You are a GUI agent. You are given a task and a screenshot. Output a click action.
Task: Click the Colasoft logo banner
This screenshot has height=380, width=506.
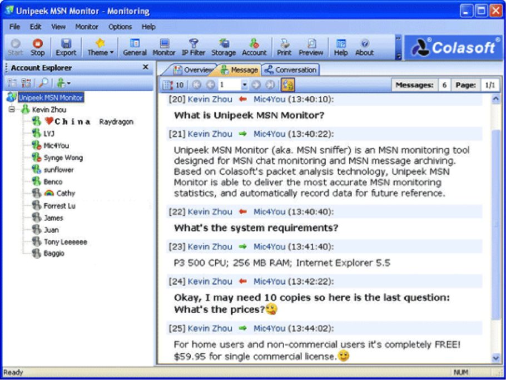click(x=453, y=47)
